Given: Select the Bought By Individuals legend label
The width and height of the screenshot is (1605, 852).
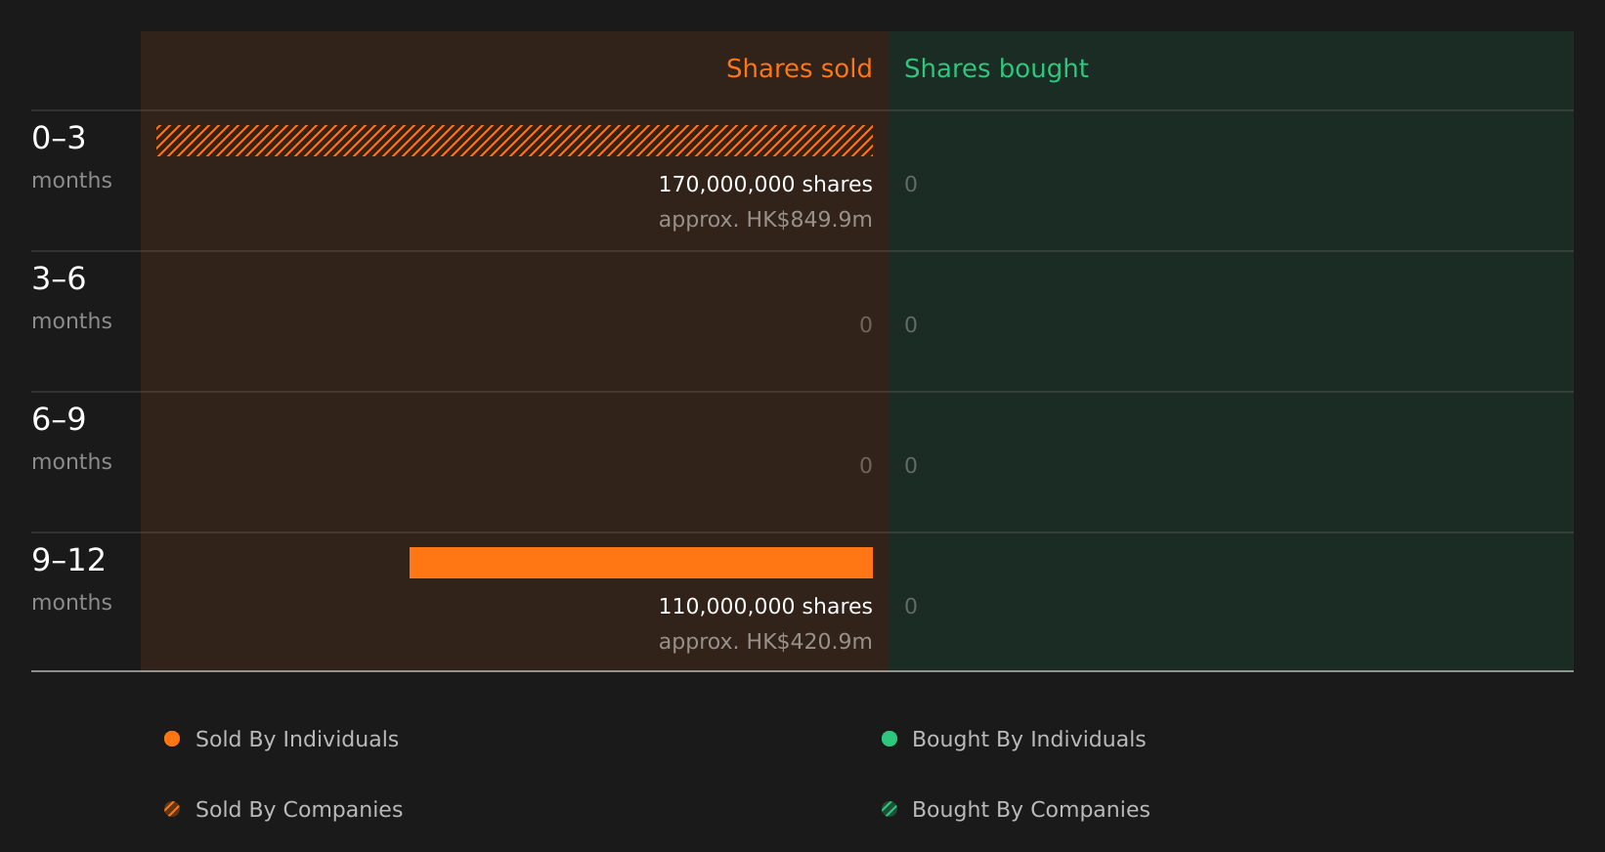Looking at the screenshot, I should coord(1029,740).
